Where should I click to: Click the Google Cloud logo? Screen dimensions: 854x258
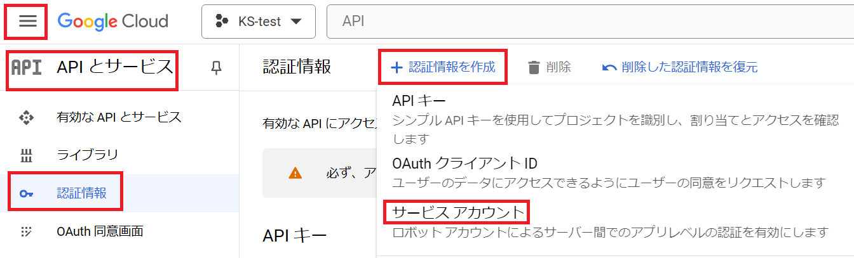(x=112, y=22)
